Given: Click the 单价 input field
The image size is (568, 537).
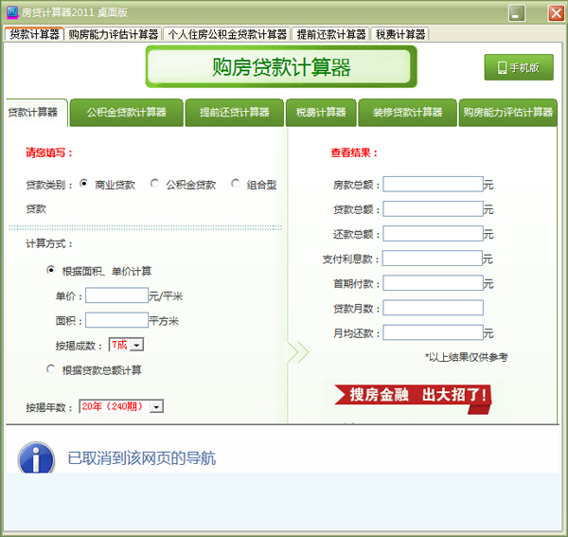Looking at the screenshot, I should (116, 295).
